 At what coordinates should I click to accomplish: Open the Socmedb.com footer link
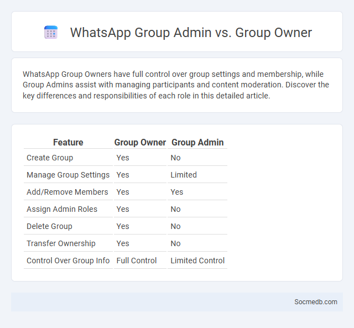[x=316, y=302]
